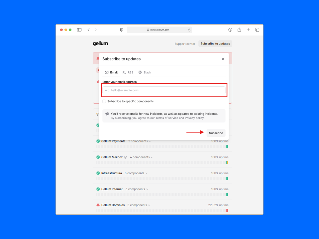The height and width of the screenshot is (239, 319).
Task: Open a new tab with plus icon
Action: [248, 30]
